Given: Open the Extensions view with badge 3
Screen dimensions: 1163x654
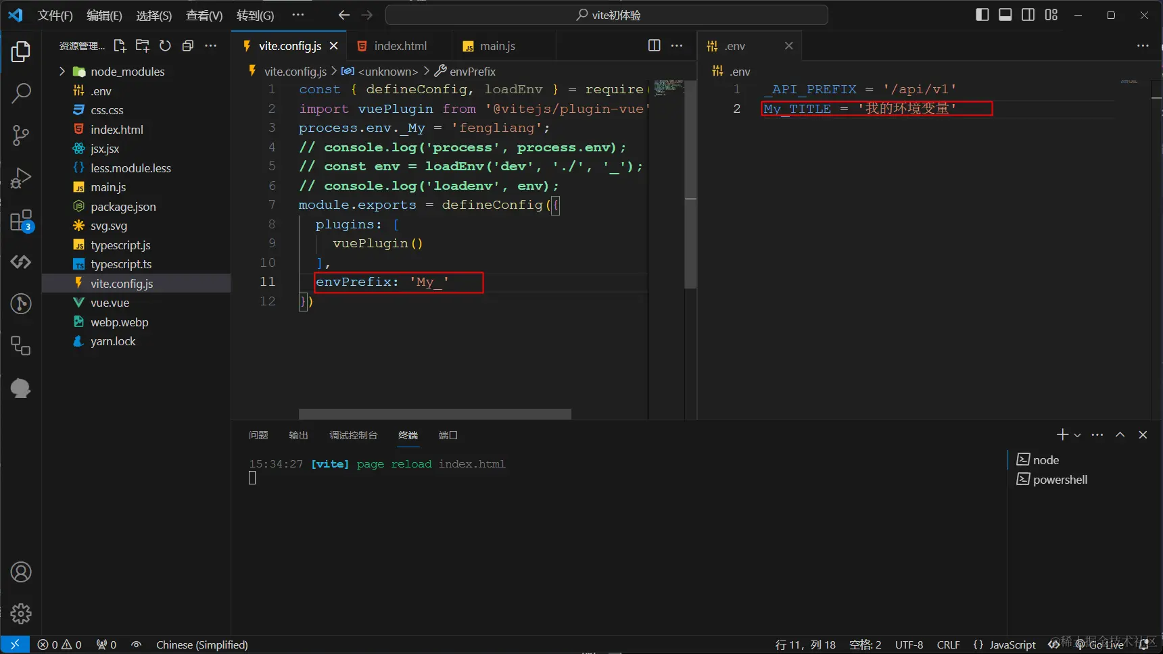Looking at the screenshot, I should 21,220.
